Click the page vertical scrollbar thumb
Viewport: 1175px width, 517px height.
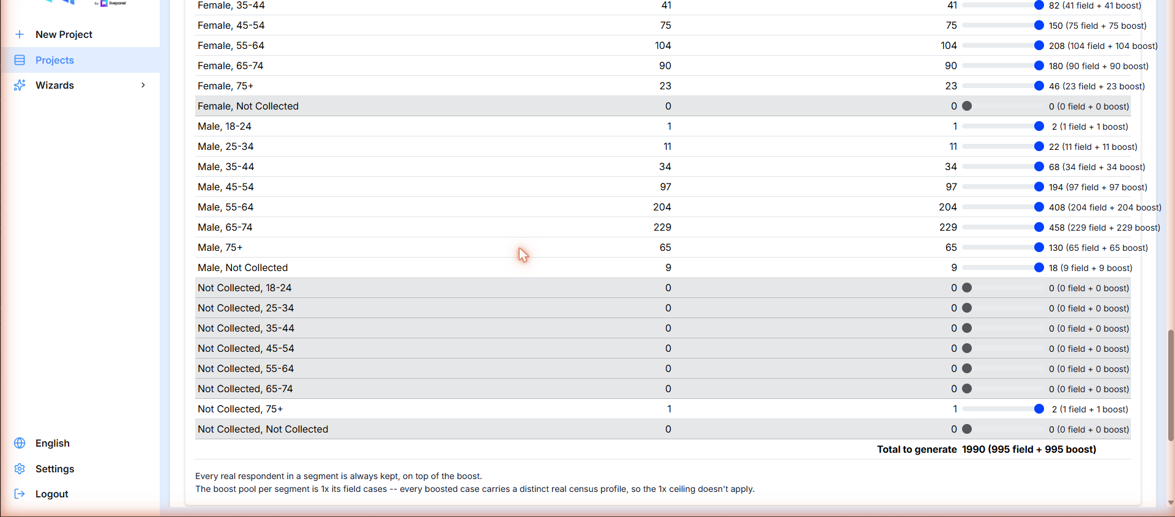pos(1171,385)
